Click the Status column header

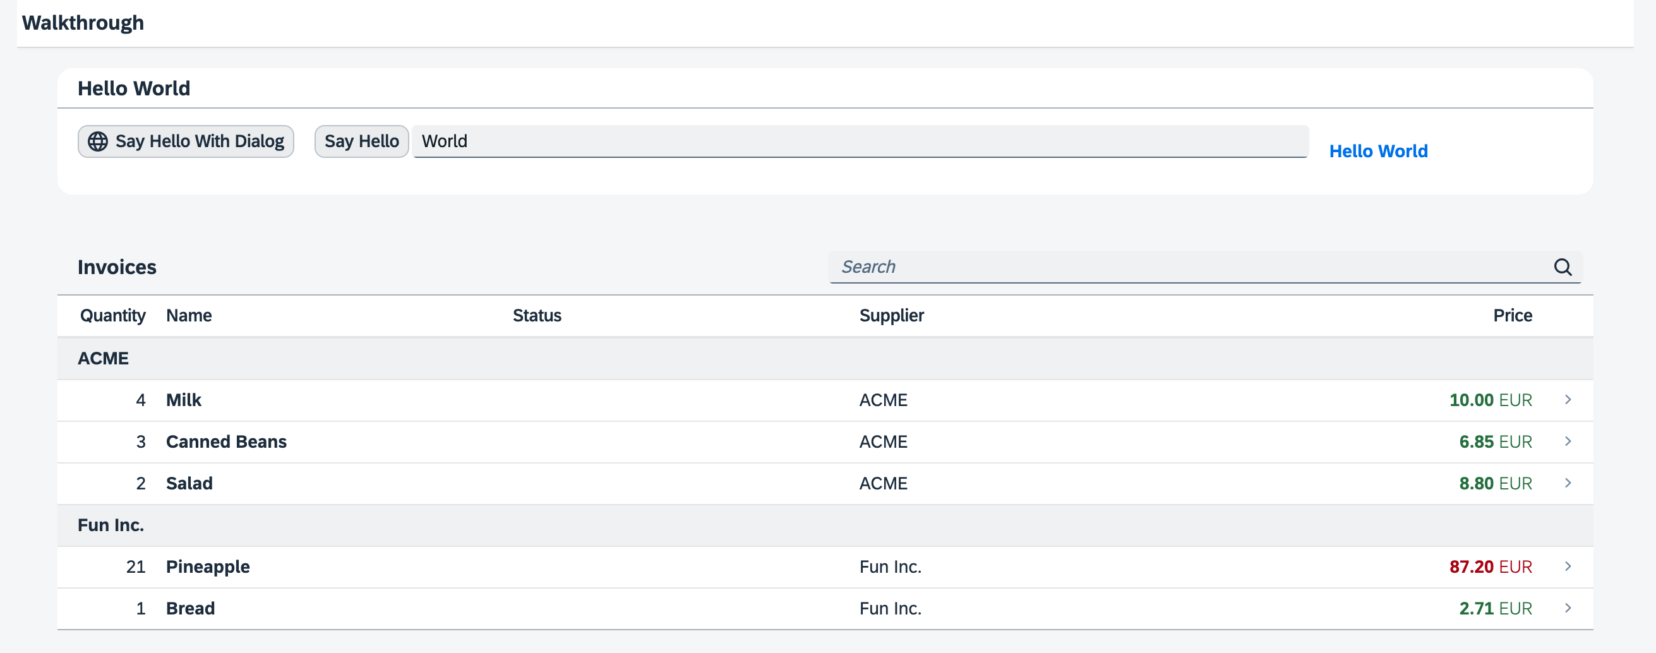537,316
